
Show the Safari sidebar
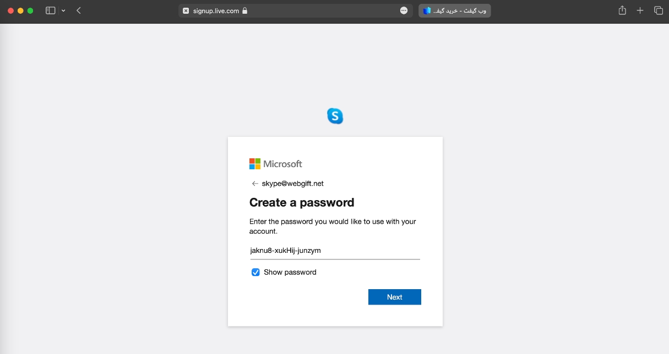tap(50, 10)
